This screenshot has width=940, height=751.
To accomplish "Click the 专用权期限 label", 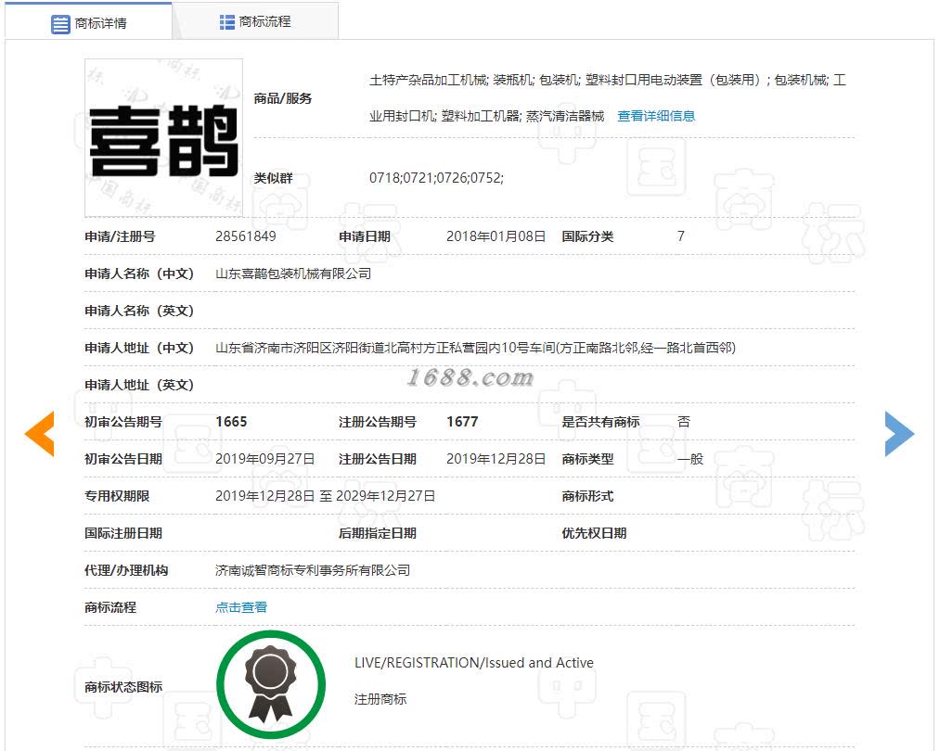I will 117,496.
